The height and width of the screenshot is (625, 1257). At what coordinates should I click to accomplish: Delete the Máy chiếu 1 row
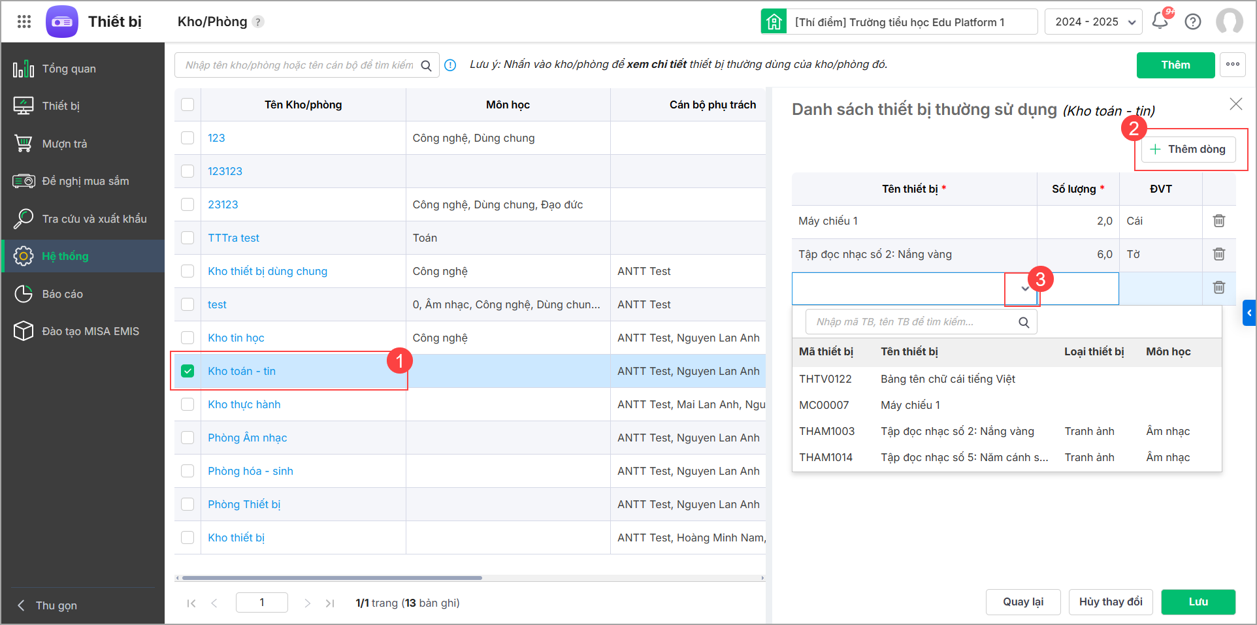(x=1219, y=221)
